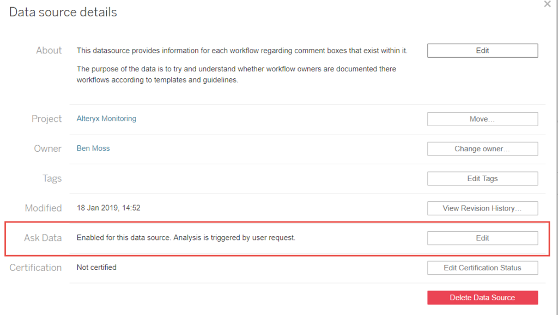This screenshot has height=315, width=558.
Task: Click the Ask Data row label
Action: click(x=43, y=238)
